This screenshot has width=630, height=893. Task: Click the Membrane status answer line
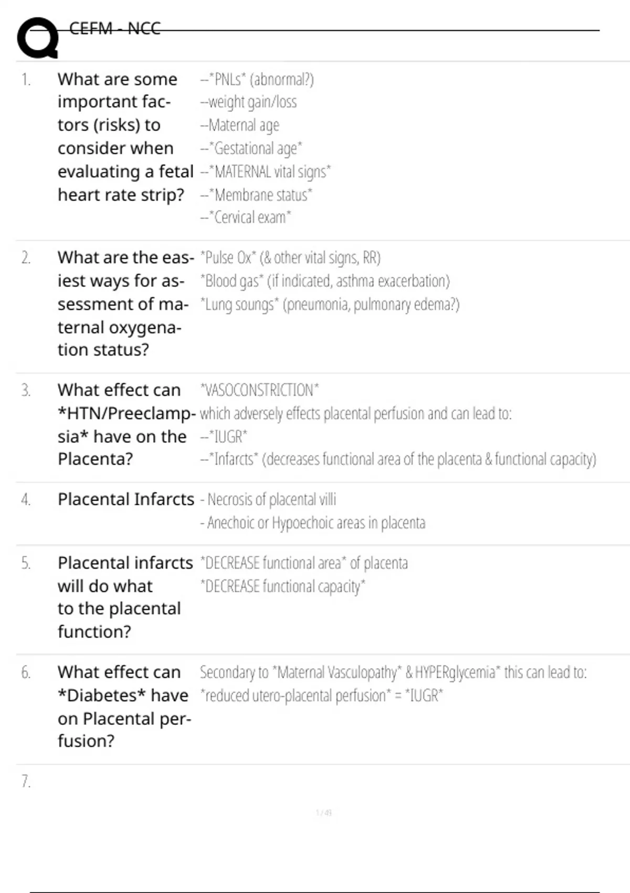point(256,195)
